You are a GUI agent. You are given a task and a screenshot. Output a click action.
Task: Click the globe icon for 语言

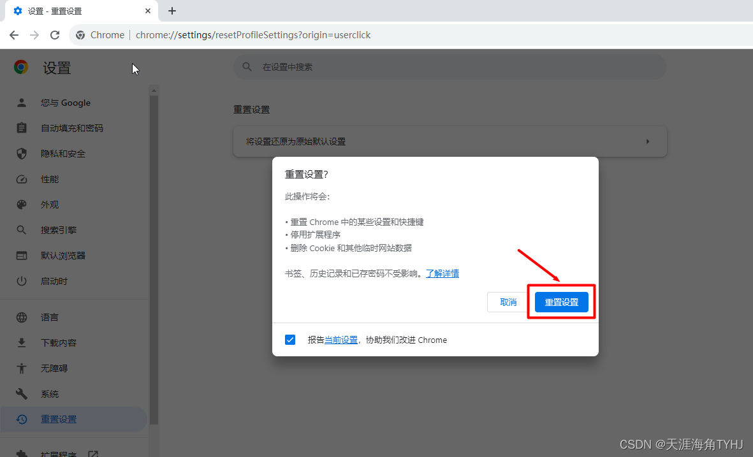pyautogui.click(x=22, y=317)
